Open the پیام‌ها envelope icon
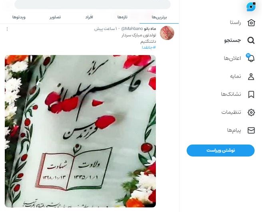Viewport: 263px width, 212px height. coord(251,130)
